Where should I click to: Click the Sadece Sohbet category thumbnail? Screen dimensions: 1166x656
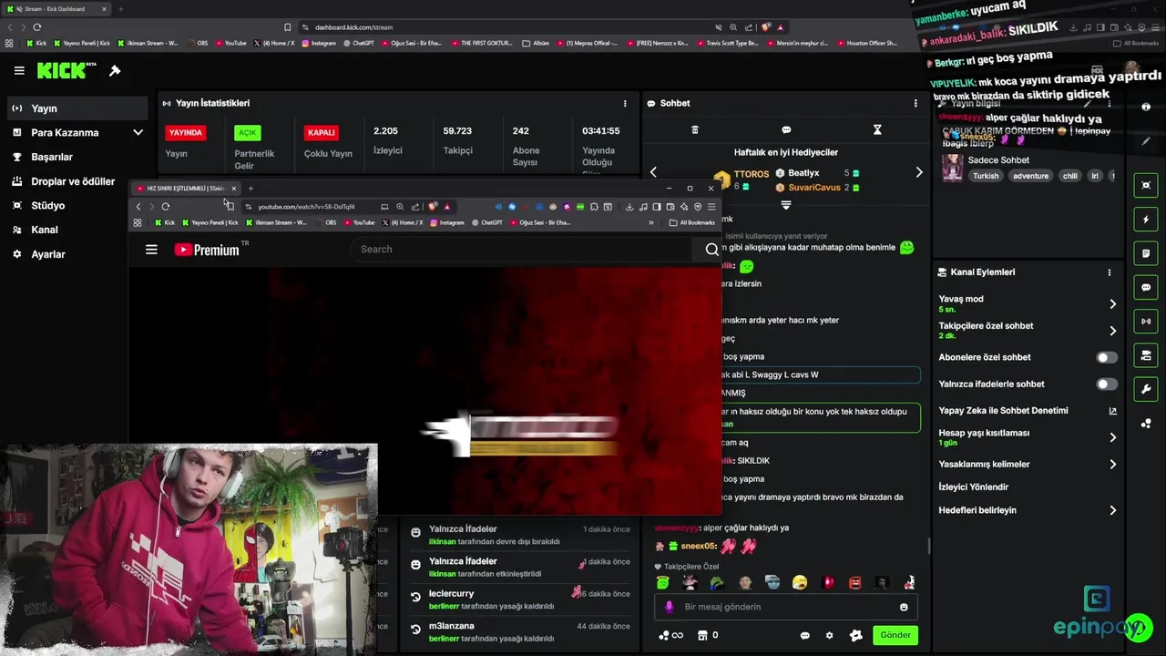(952, 168)
